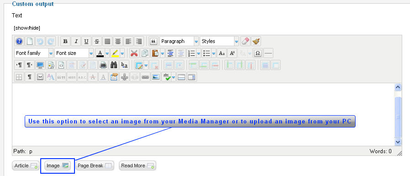Open find binoculars tool
Image resolution: width=410 pixels, height=176 pixels.
[114, 65]
